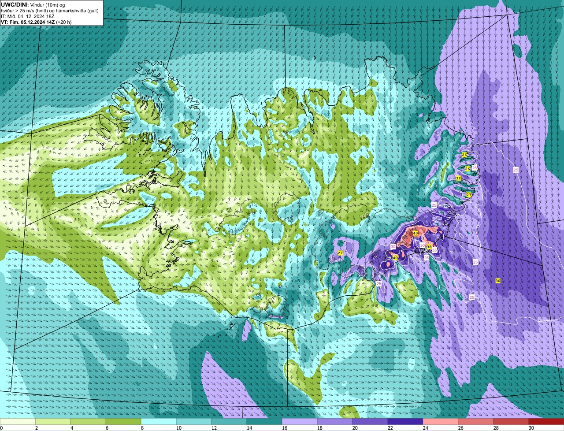564x431 pixels.
Task: Click the 'VT: Fim. 05.12.2024 14Z (+20 h)' line
Action: (36, 22)
